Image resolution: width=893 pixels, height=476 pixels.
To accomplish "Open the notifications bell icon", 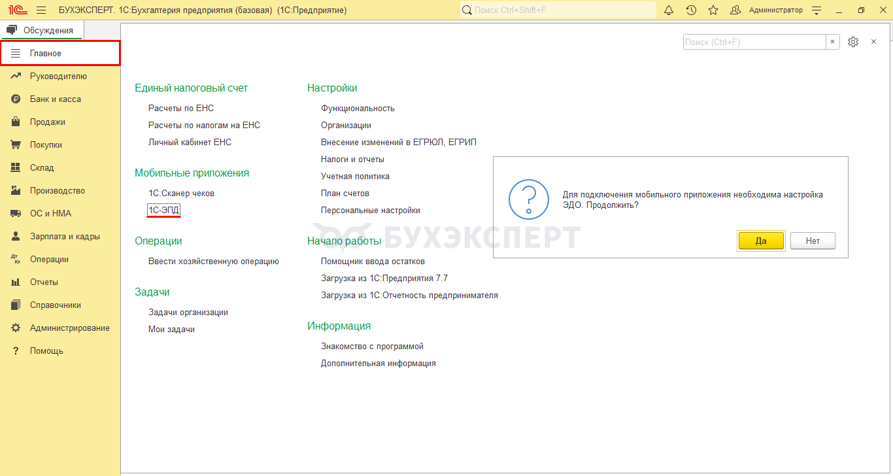I will coord(669,10).
